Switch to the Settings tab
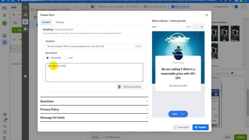The height and width of the screenshot is (140, 249). (60, 22)
